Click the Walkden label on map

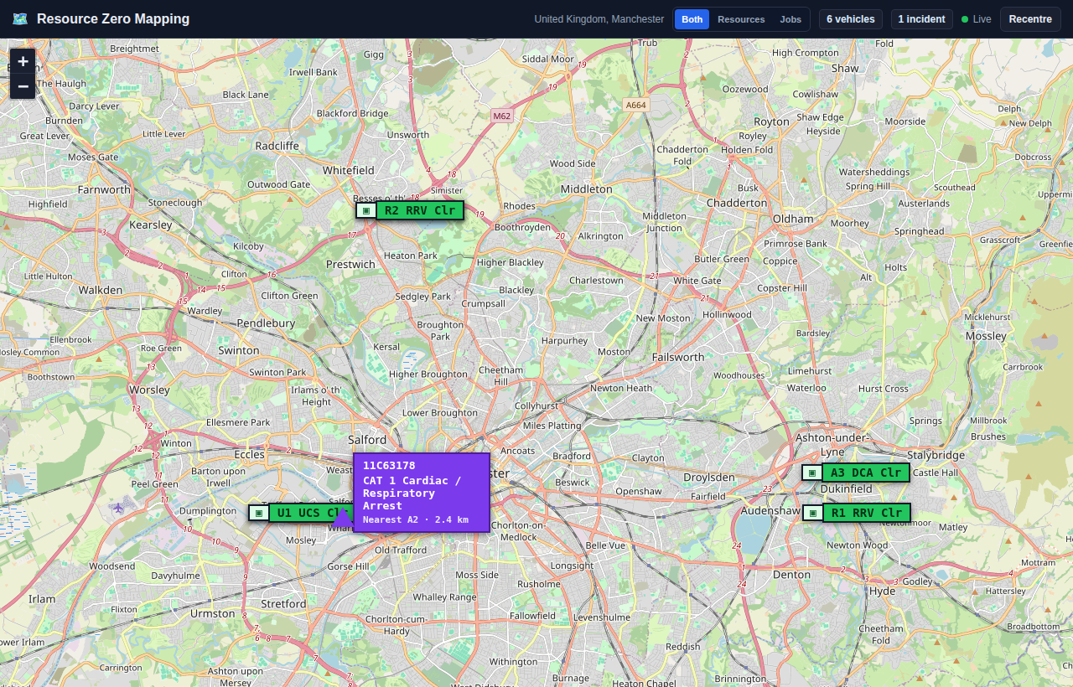tap(101, 291)
